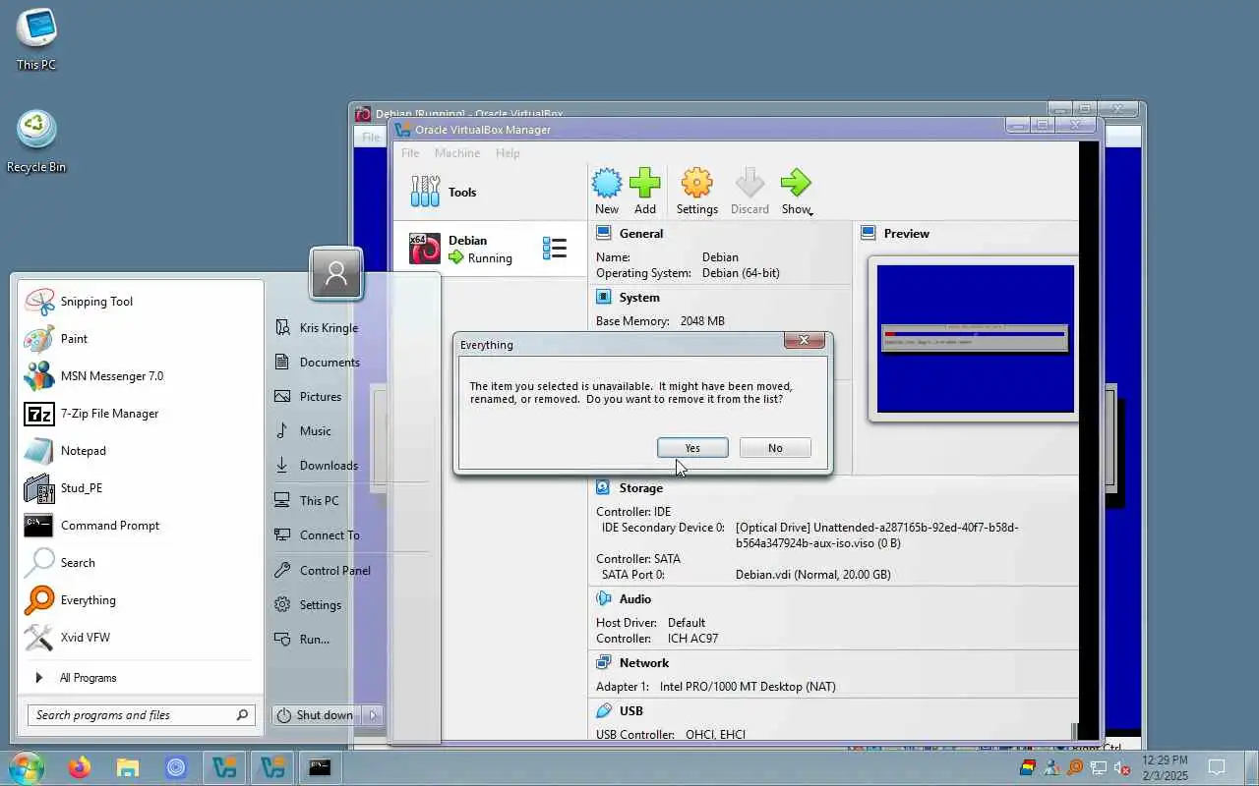Click the Storage section disk icon

[x=604, y=487]
